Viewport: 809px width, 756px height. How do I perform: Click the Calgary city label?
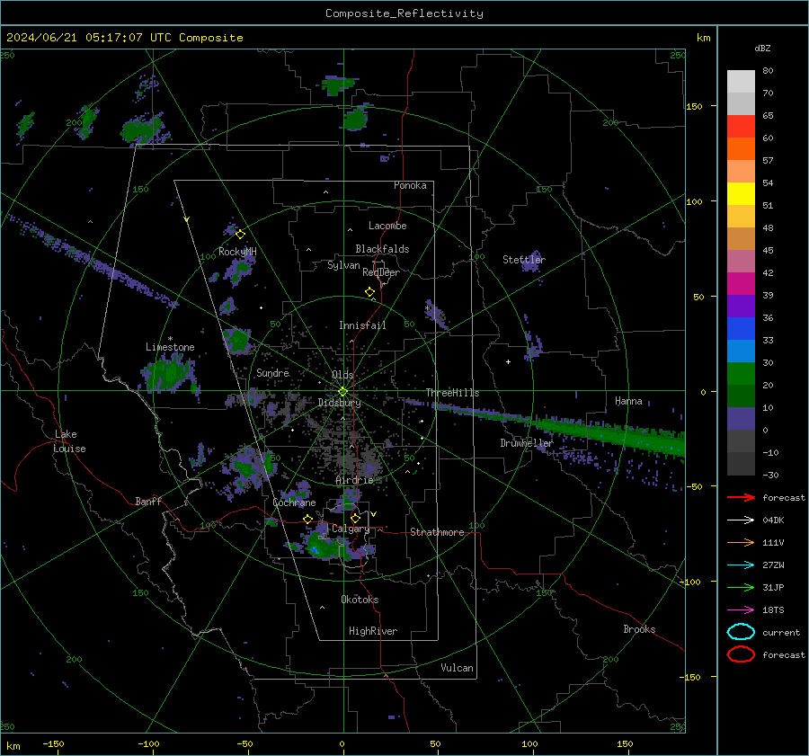tap(351, 529)
